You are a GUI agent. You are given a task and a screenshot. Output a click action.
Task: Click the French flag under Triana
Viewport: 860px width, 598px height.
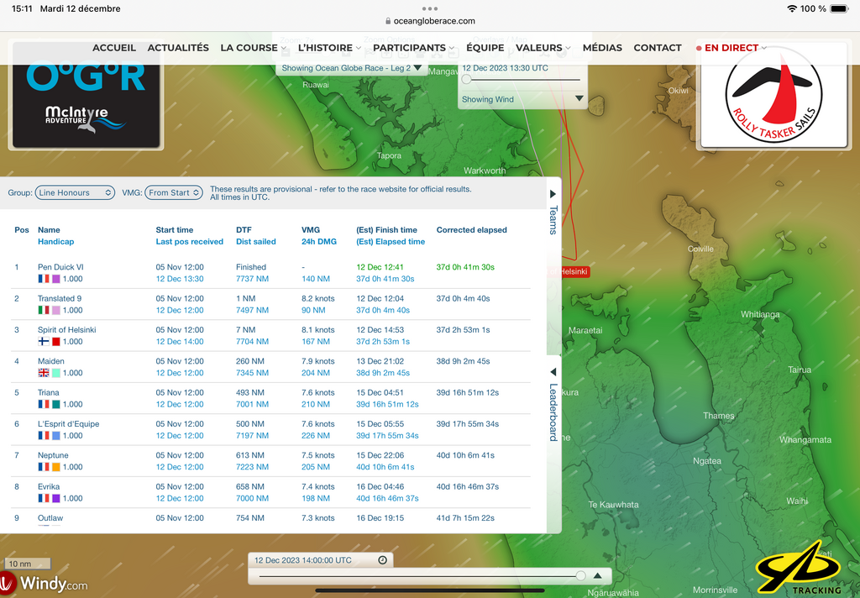44,404
